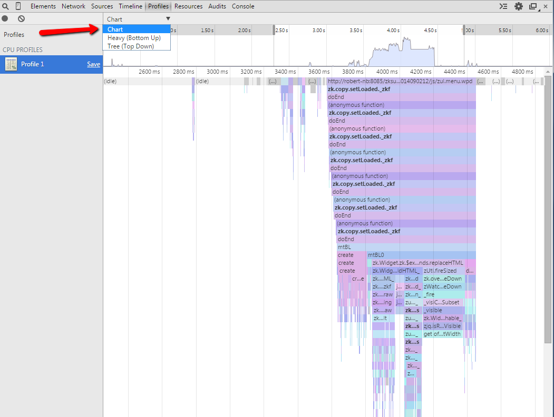Clear all profiles icon
554x417 pixels.
click(21, 18)
